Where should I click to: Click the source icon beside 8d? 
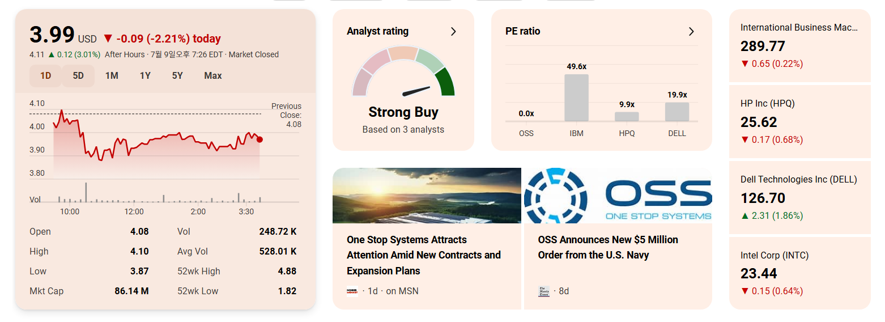pos(543,291)
